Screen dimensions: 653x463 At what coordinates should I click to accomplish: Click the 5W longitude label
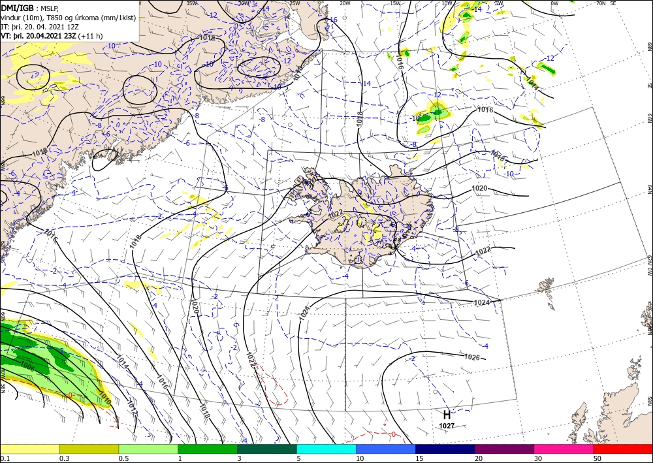coord(499,3)
